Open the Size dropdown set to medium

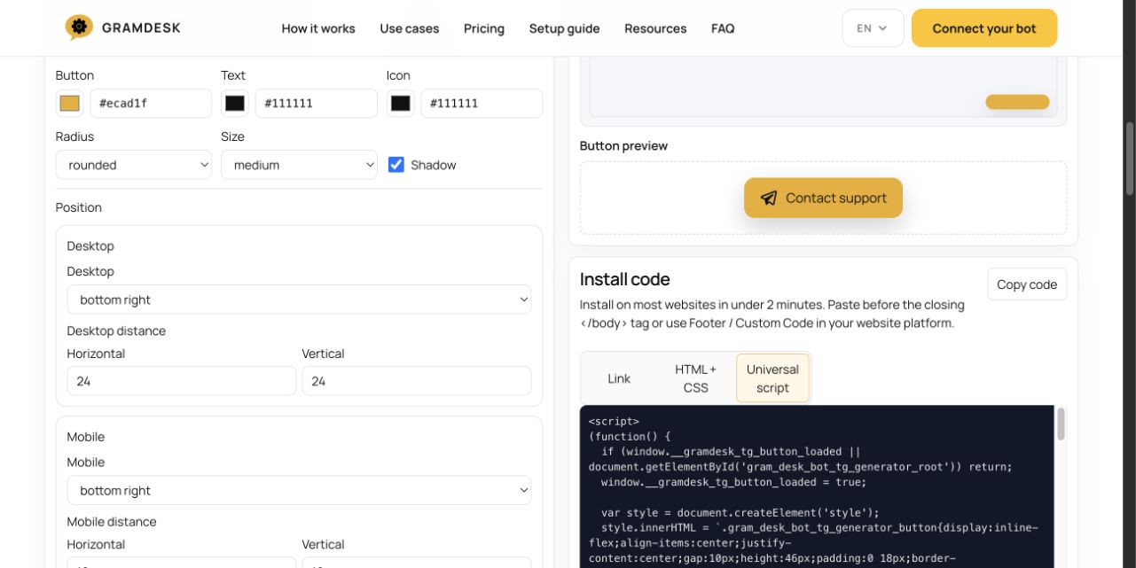coord(299,165)
